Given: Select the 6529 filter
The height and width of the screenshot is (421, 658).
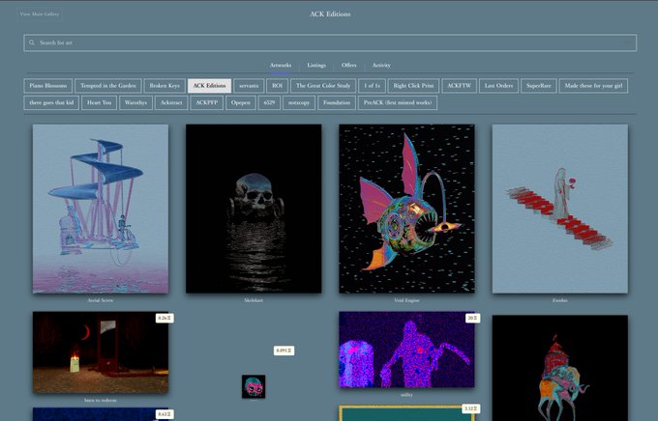Looking at the screenshot, I should [x=269, y=102].
